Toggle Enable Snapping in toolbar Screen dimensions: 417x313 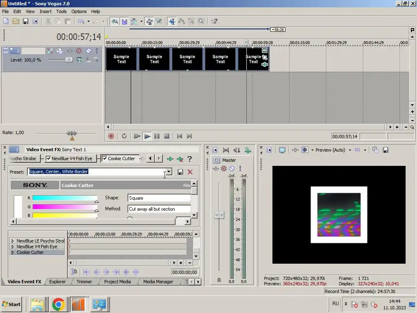click(114, 21)
